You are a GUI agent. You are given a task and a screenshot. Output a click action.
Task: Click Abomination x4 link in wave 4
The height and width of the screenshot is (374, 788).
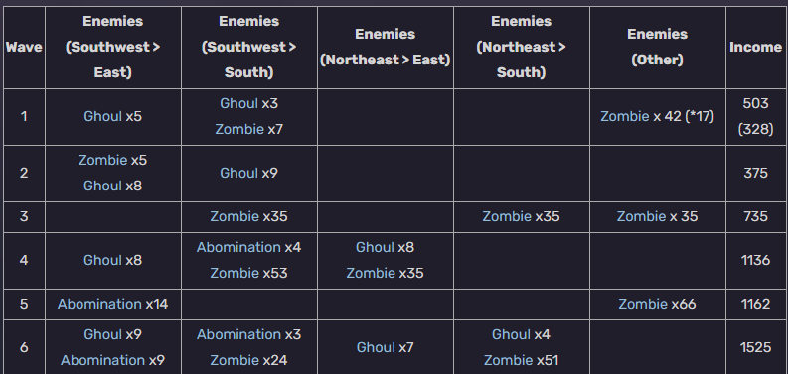[x=238, y=247]
